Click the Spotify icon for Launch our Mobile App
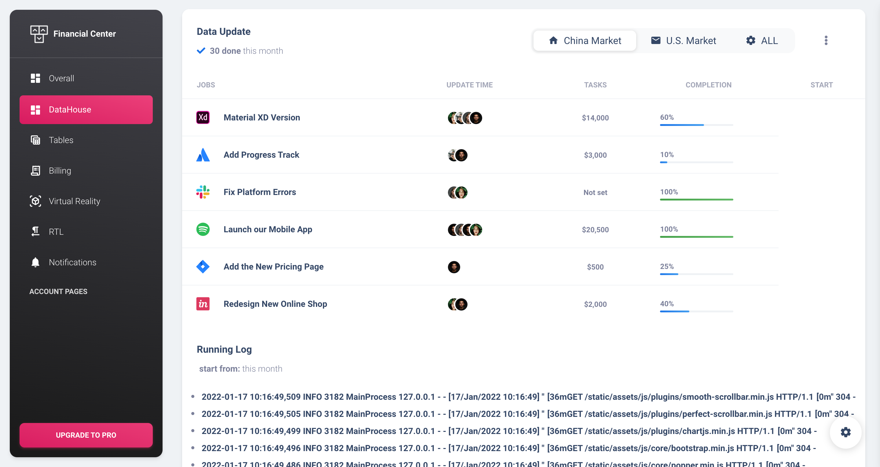This screenshot has height=467, width=880. click(x=203, y=229)
